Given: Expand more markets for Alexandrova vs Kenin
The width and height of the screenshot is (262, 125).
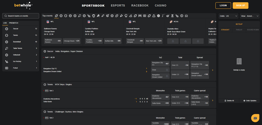Looking at the screenshot, I should (x=212, y=100).
